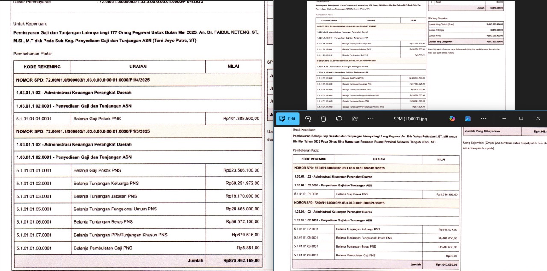Select value Rp623.506.100,00 in left document
The height and width of the screenshot is (271, 547).
point(241,170)
